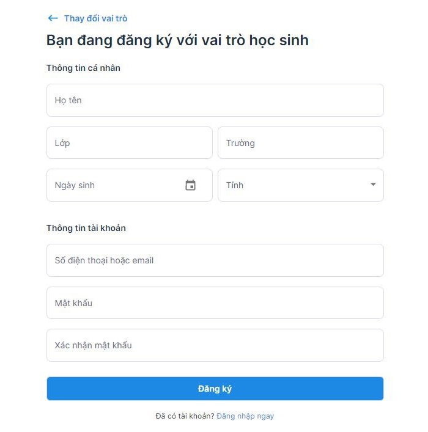Click the Tỉnh dropdown arrow
Image resolution: width=428 pixels, height=432 pixels.
(373, 185)
